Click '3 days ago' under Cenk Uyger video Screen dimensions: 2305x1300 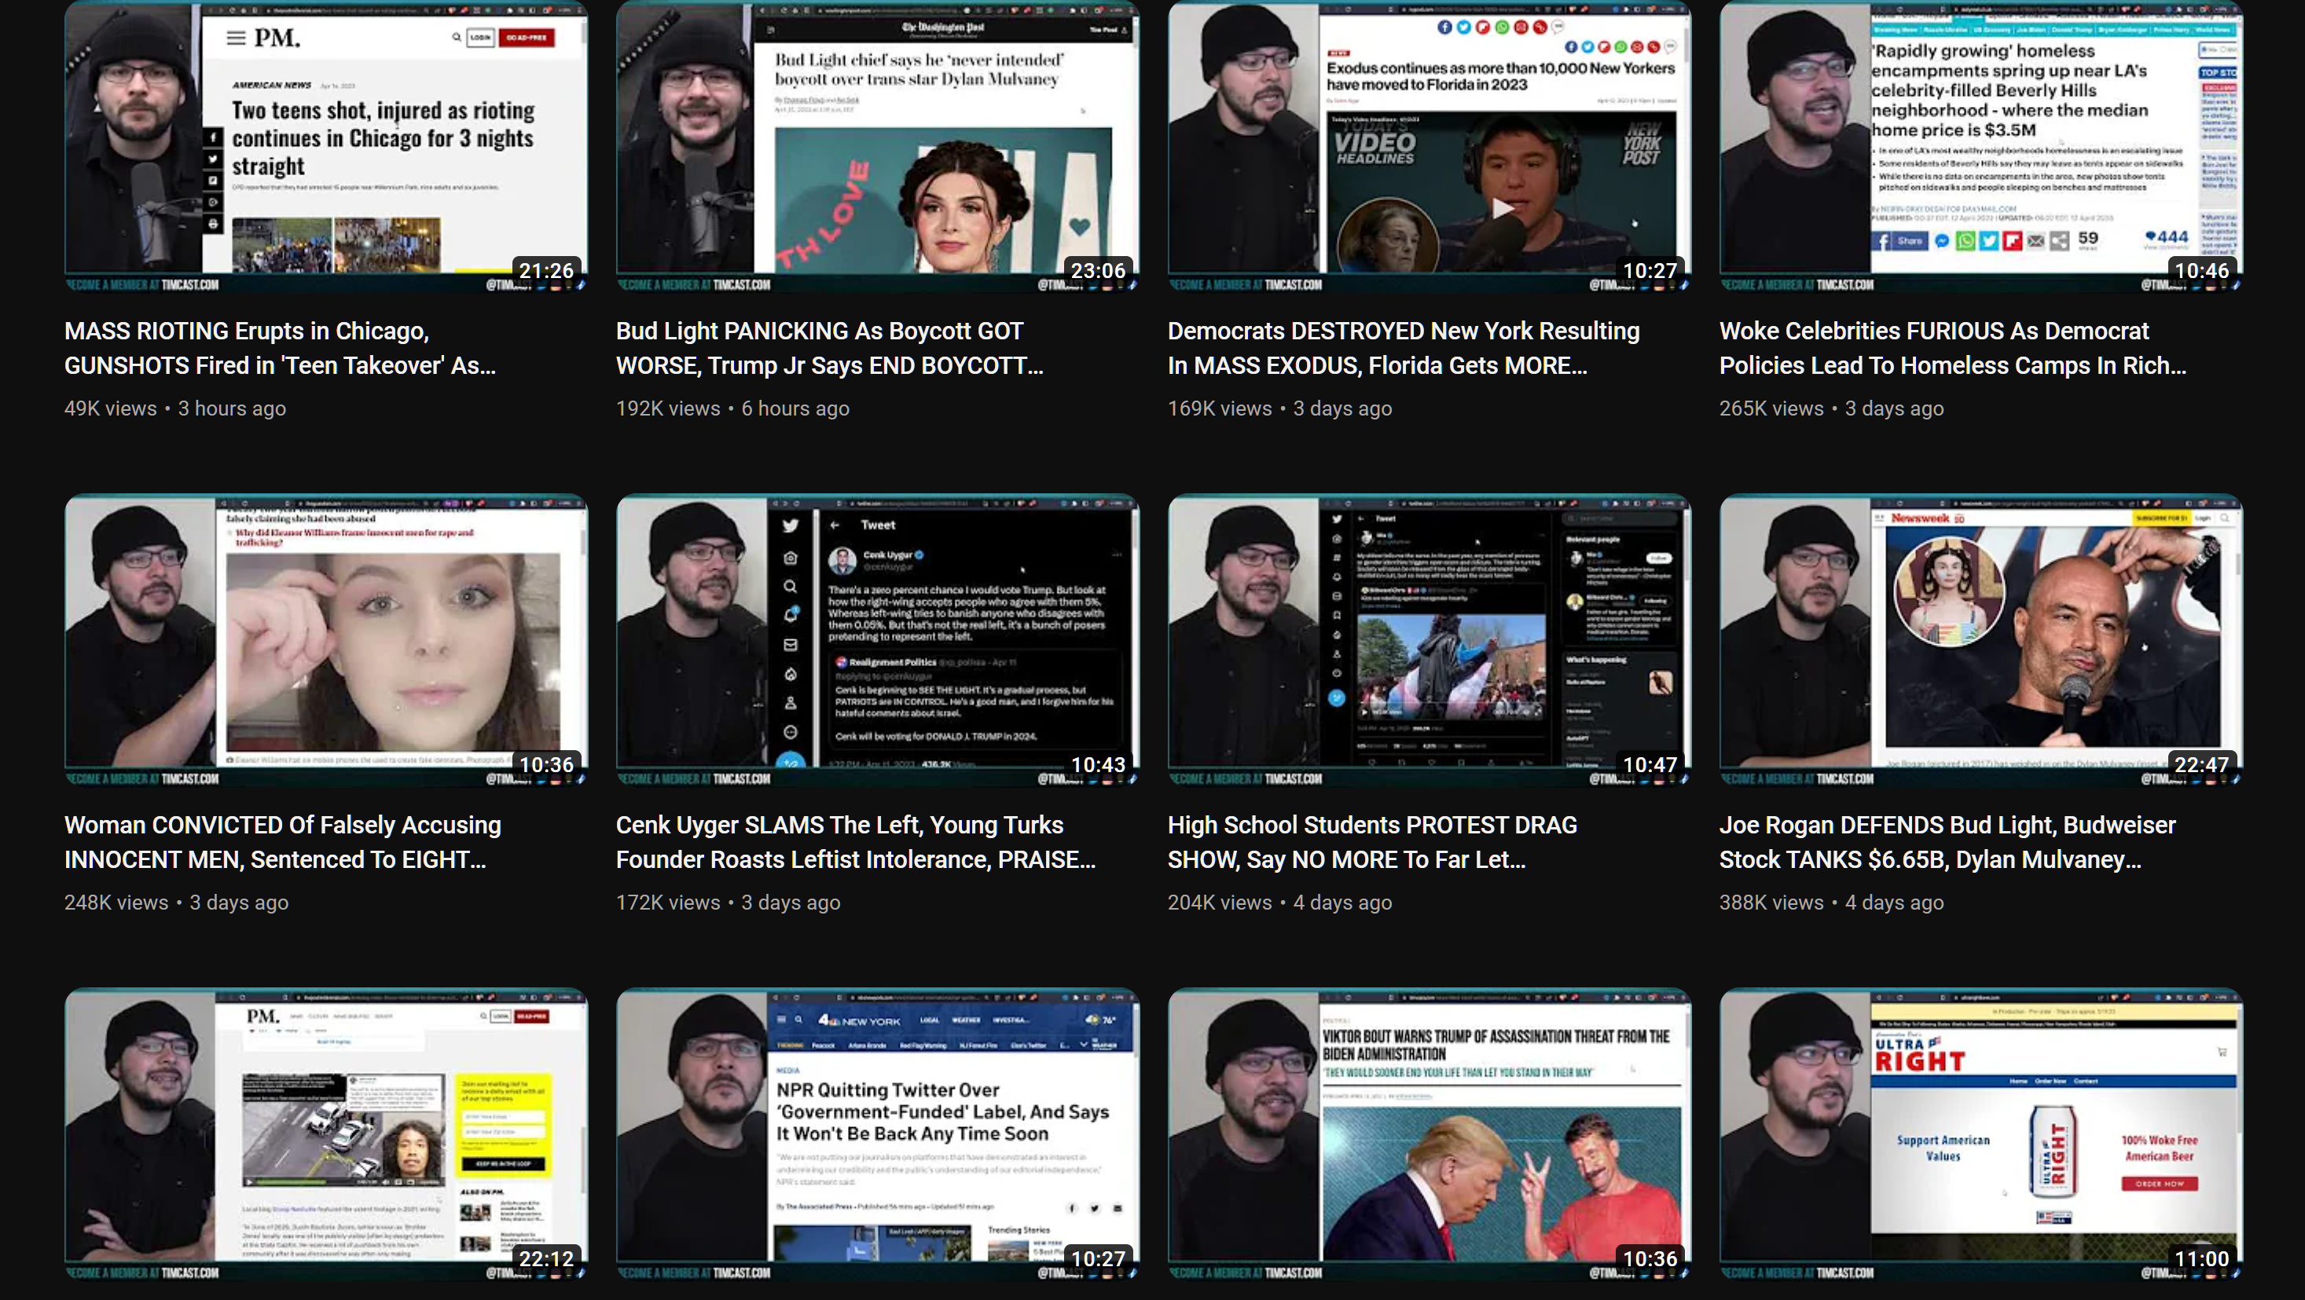[x=791, y=903]
